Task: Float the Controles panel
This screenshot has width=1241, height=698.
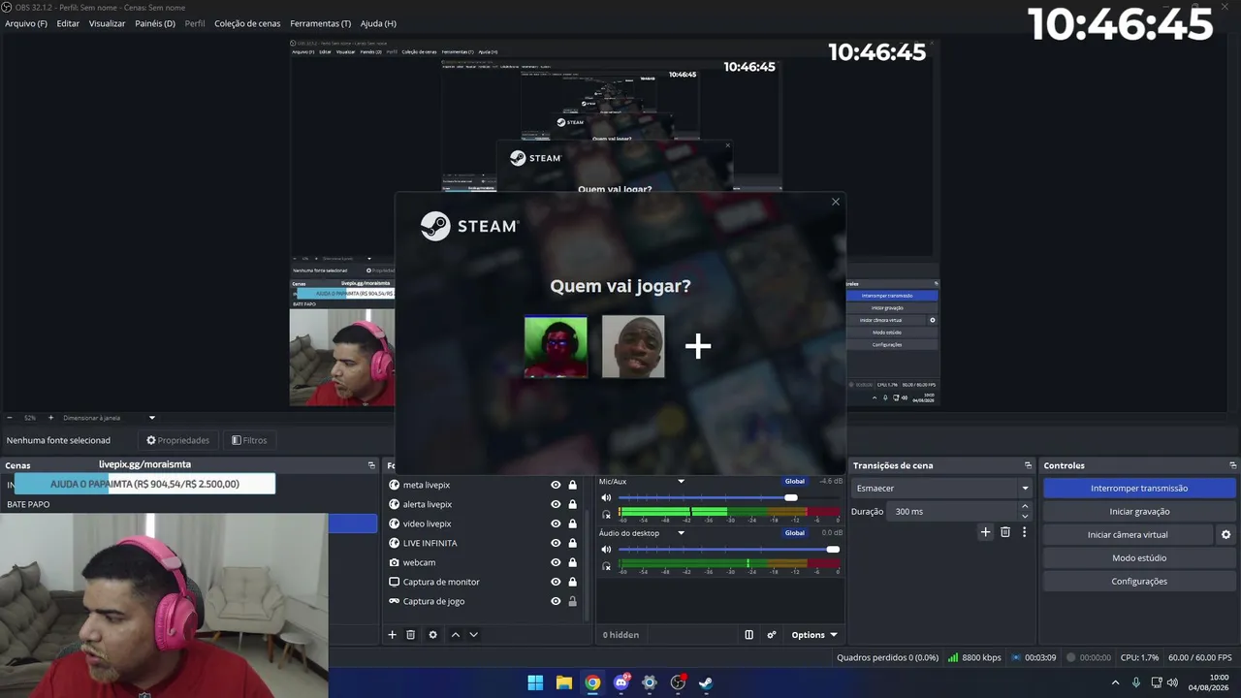Action: (1232, 465)
